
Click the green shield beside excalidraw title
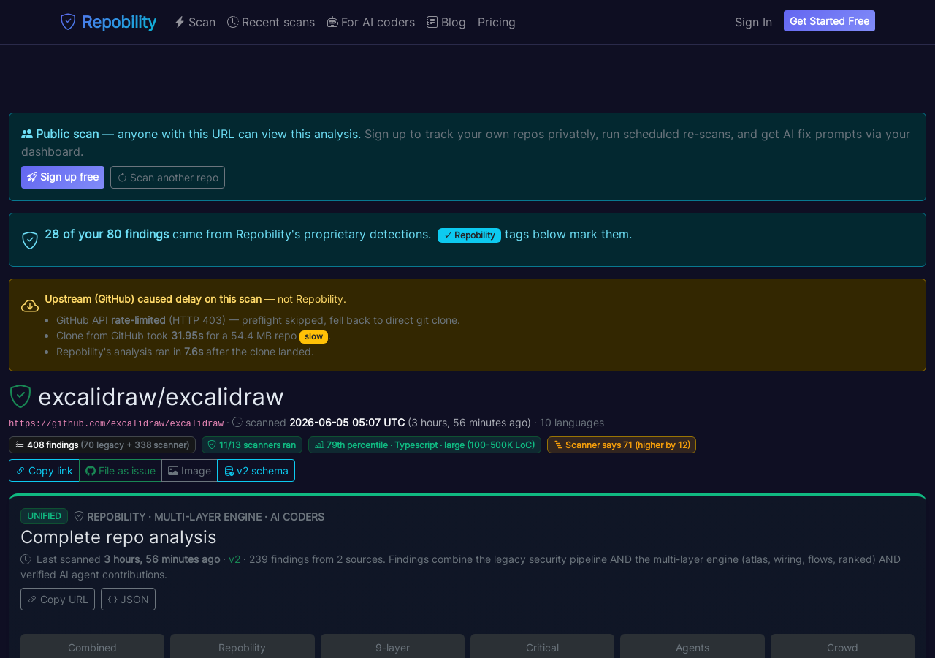pos(20,396)
